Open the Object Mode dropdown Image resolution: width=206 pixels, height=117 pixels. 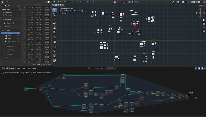click(x=64, y=2)
